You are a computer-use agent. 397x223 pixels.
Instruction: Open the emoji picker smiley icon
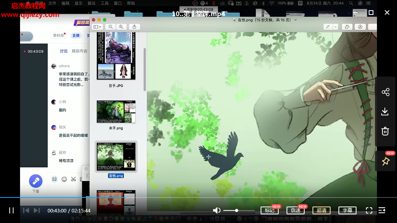click(64, 179)
